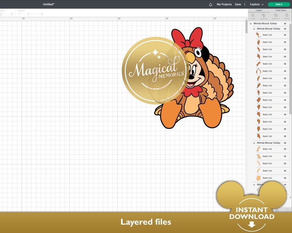Collapse the top-level Minnie Mouse Turkey group

tap(251, 23)
